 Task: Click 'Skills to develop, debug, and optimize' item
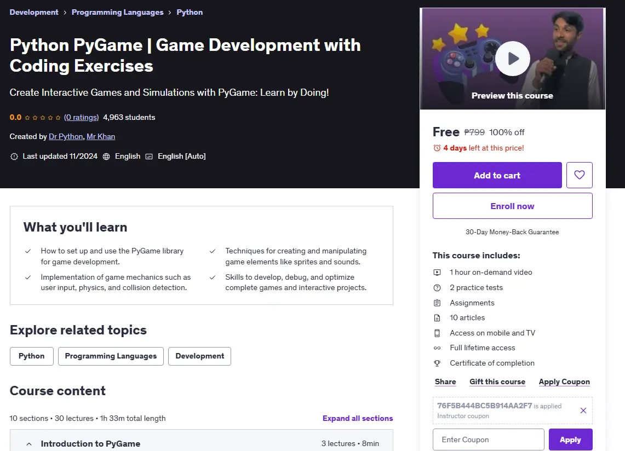pos(296,282)
